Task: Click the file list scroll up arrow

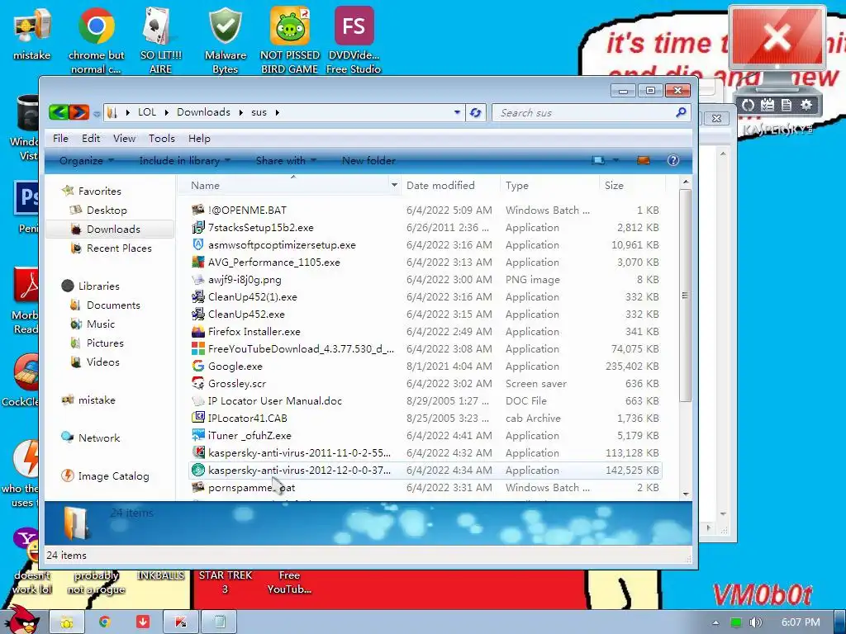Action: [685, 182]
